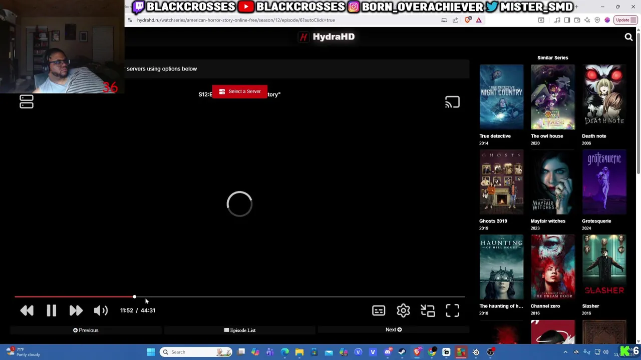Image resolution: width=641 pixels, height=360 pixels.
Task: Pause the video playback
Action: pyautogui.click(x=52, y=310)
